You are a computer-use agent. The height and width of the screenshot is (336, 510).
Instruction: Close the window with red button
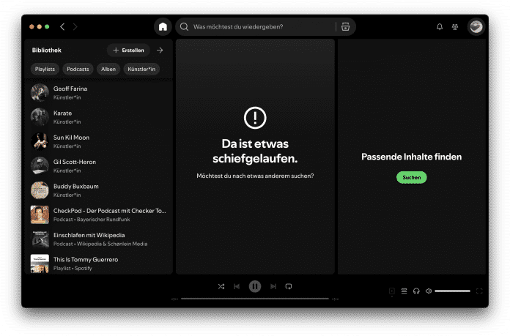(x=32, y=26)
